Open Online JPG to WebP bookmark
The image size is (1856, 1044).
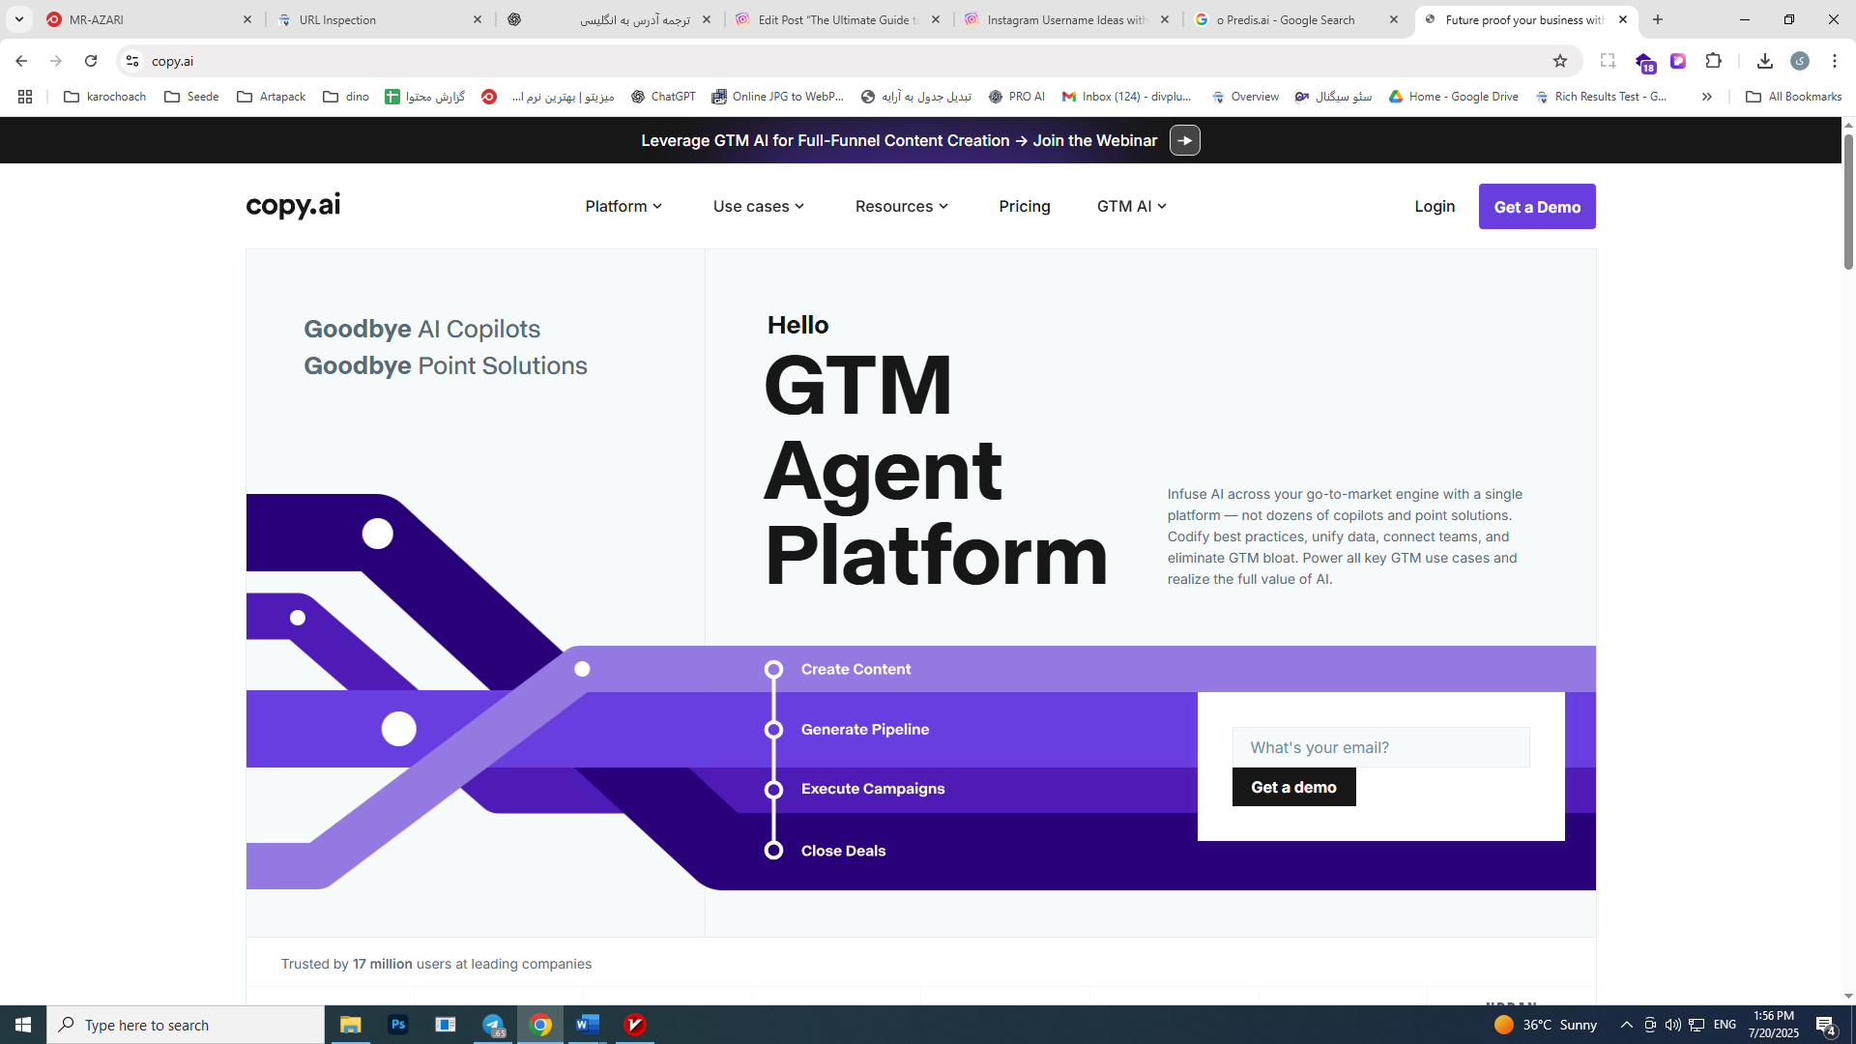778,97
